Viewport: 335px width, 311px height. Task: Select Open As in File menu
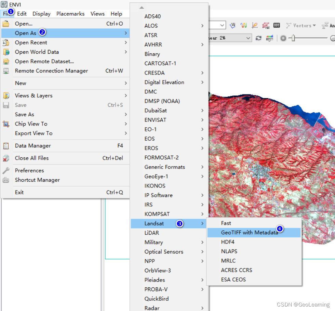click(65, 33)
